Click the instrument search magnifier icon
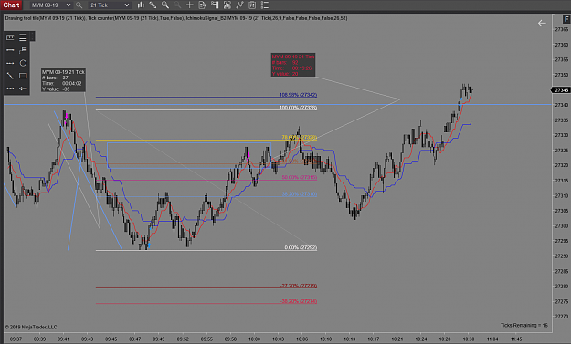The height and width of the screenshot is (344, 571). click(x=79, y=5)
